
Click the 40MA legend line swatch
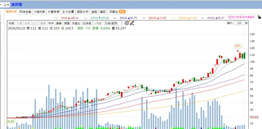point(202,18)
